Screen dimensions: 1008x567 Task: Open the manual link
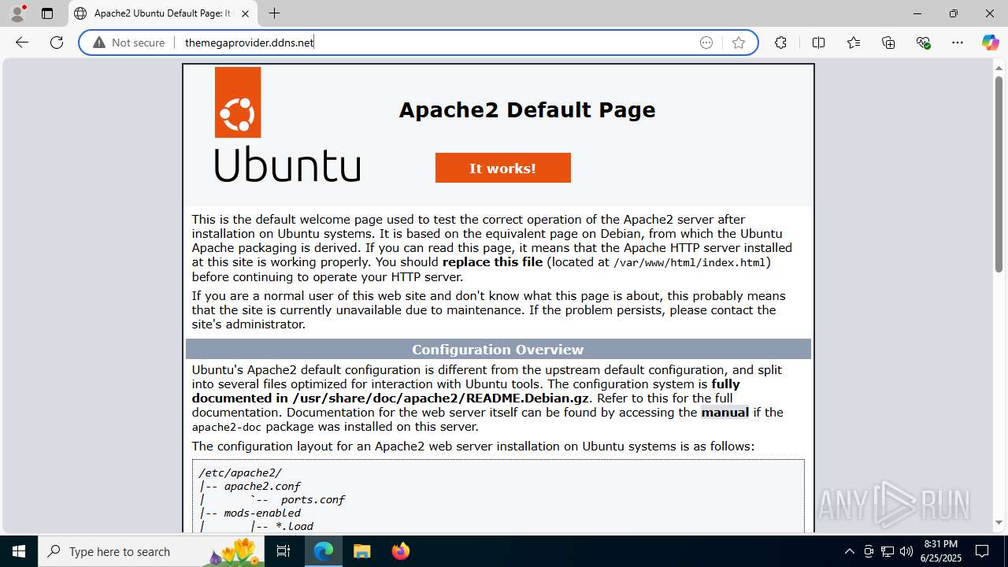725,412
